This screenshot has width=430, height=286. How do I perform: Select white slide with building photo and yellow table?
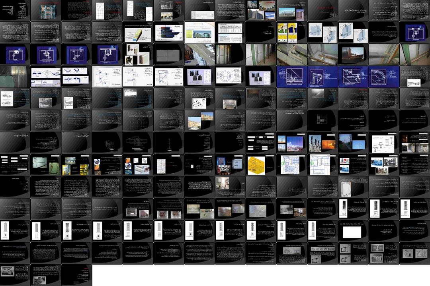tap(199, 33)
